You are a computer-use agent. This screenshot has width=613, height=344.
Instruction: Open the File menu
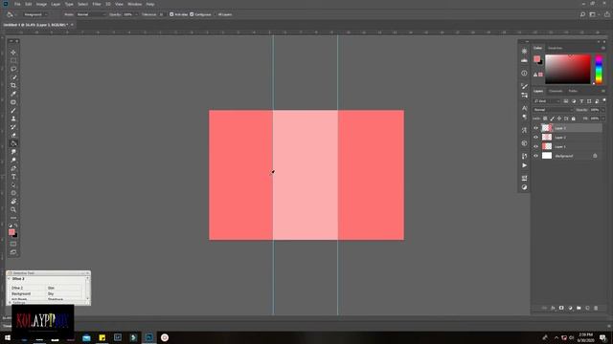coord(17,4)
